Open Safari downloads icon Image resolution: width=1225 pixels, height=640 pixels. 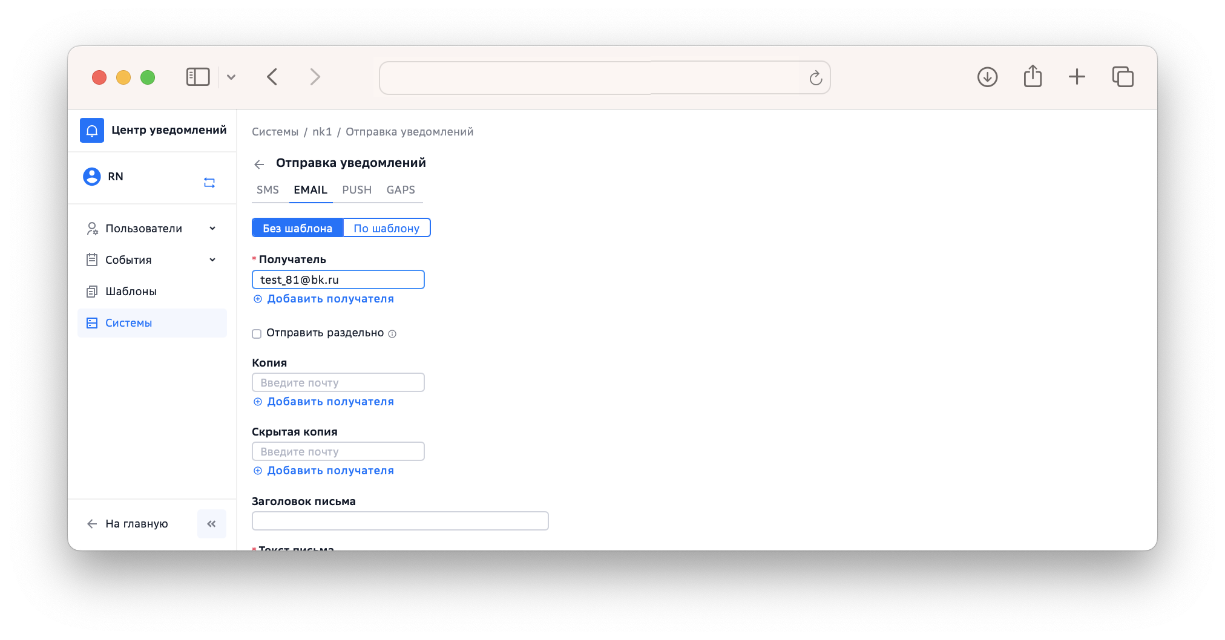tap(987, 77)
